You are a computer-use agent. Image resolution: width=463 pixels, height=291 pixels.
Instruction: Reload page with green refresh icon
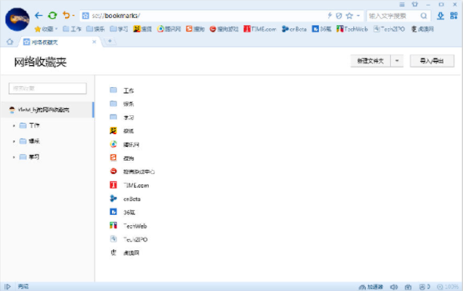tap(52, 16)
